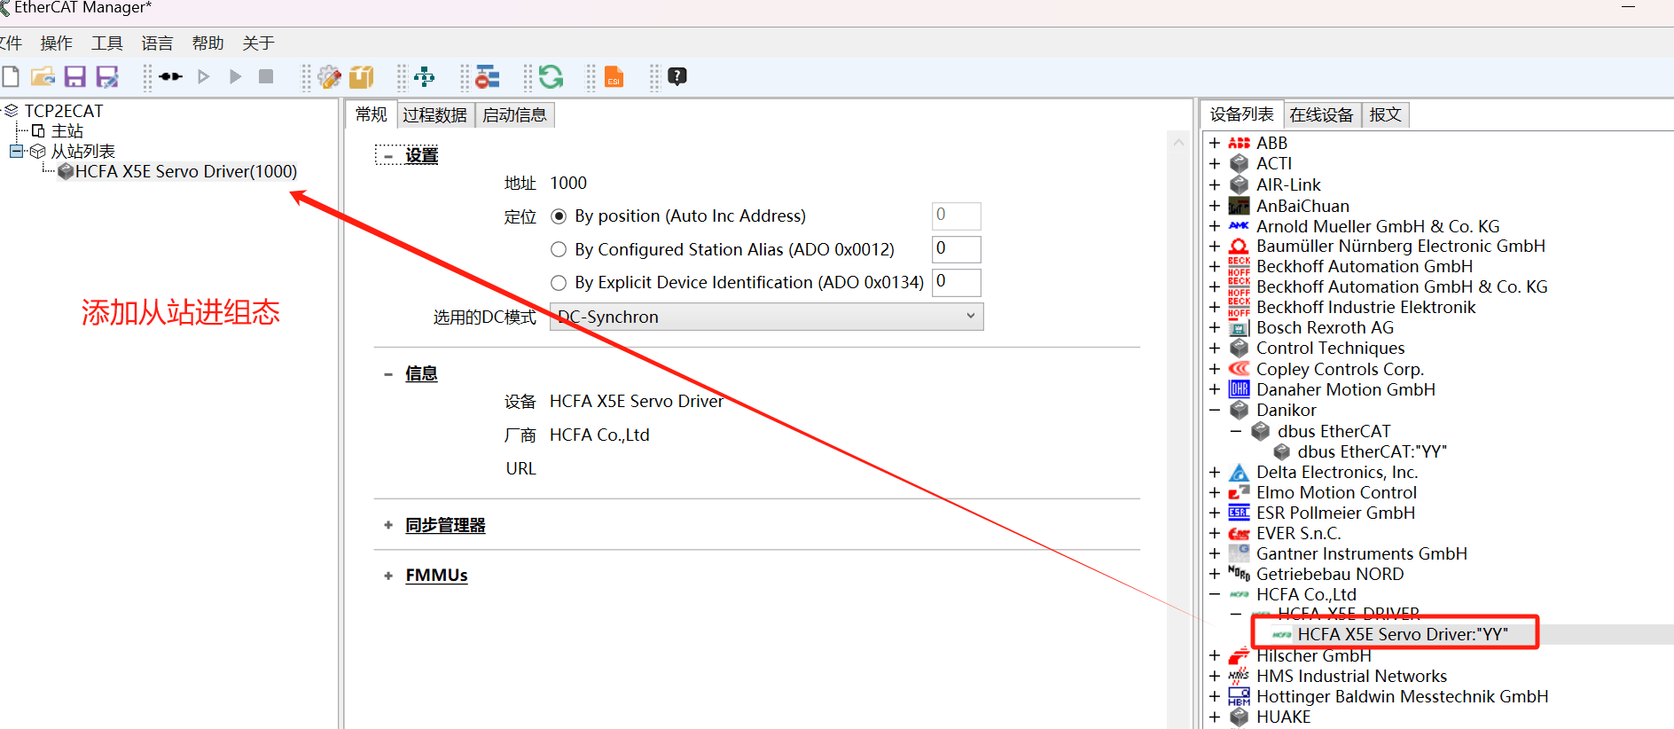
Task: Expand the AnBaiChuan vendor node
Action: (x=1215, y=206)
